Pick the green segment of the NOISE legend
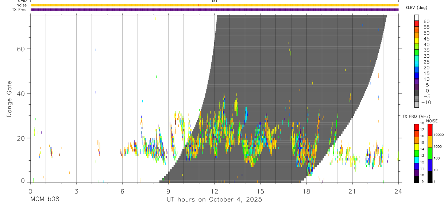 (x=430, y=153)
